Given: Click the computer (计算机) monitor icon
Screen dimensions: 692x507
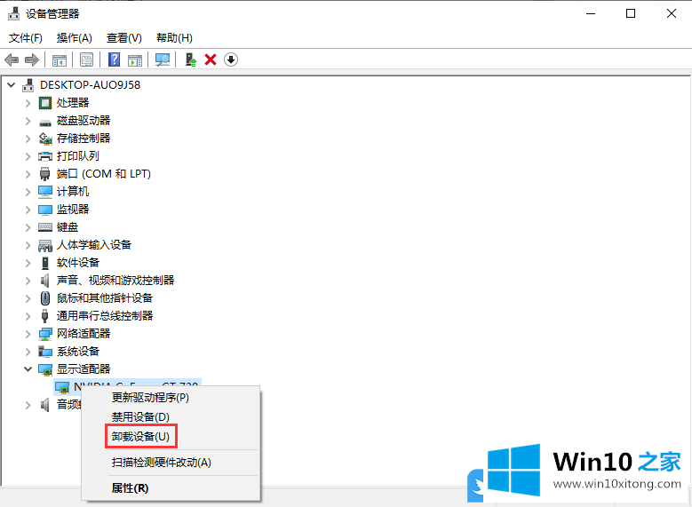Looking at the screenshot, I should [45, 192].
